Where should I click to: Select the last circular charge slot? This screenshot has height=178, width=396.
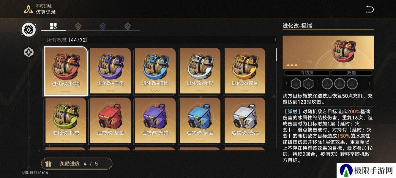(352, 84)
